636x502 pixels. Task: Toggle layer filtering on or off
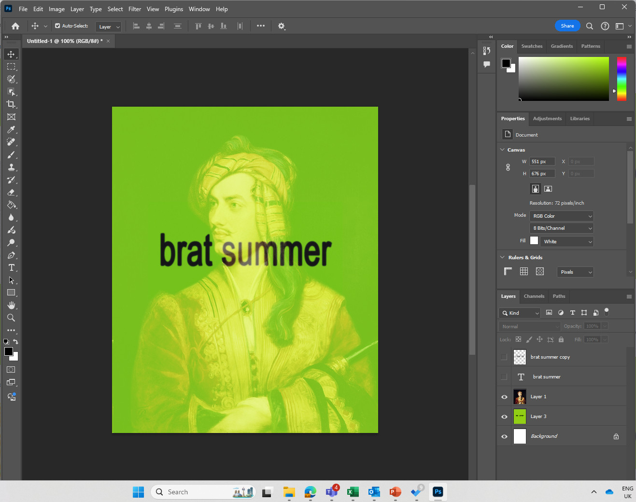[x=607, y=312]
